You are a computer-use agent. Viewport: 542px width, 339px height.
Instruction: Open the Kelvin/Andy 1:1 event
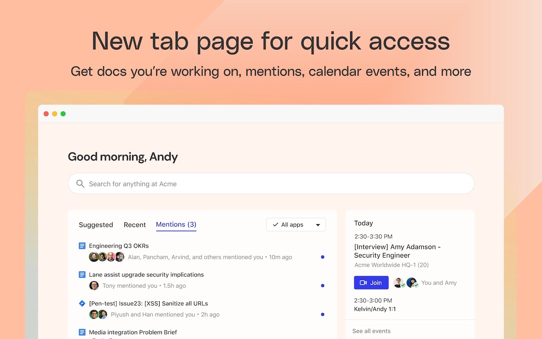[375, 309]
